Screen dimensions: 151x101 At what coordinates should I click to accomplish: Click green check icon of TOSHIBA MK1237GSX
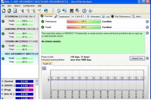click(x=3, y=46)
